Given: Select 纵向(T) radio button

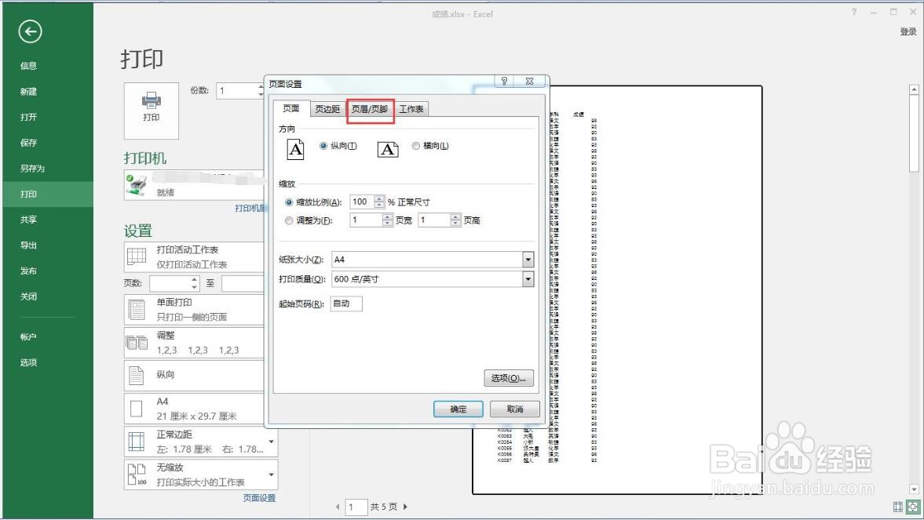Looking at the screenshot, I should [323, 145].
